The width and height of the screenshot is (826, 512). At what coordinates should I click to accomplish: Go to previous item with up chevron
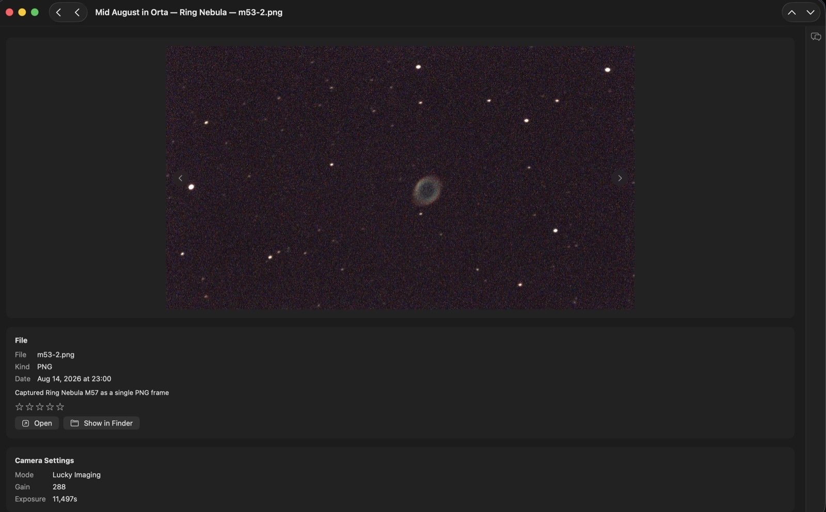pyautogui.click(x=791, y=12)
